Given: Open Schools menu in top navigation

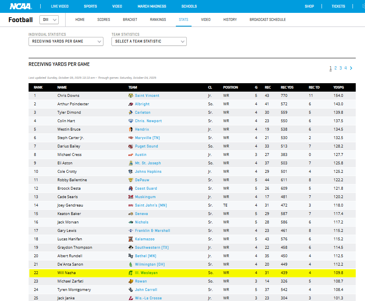Looking at the screenshot, I should 189,6.
